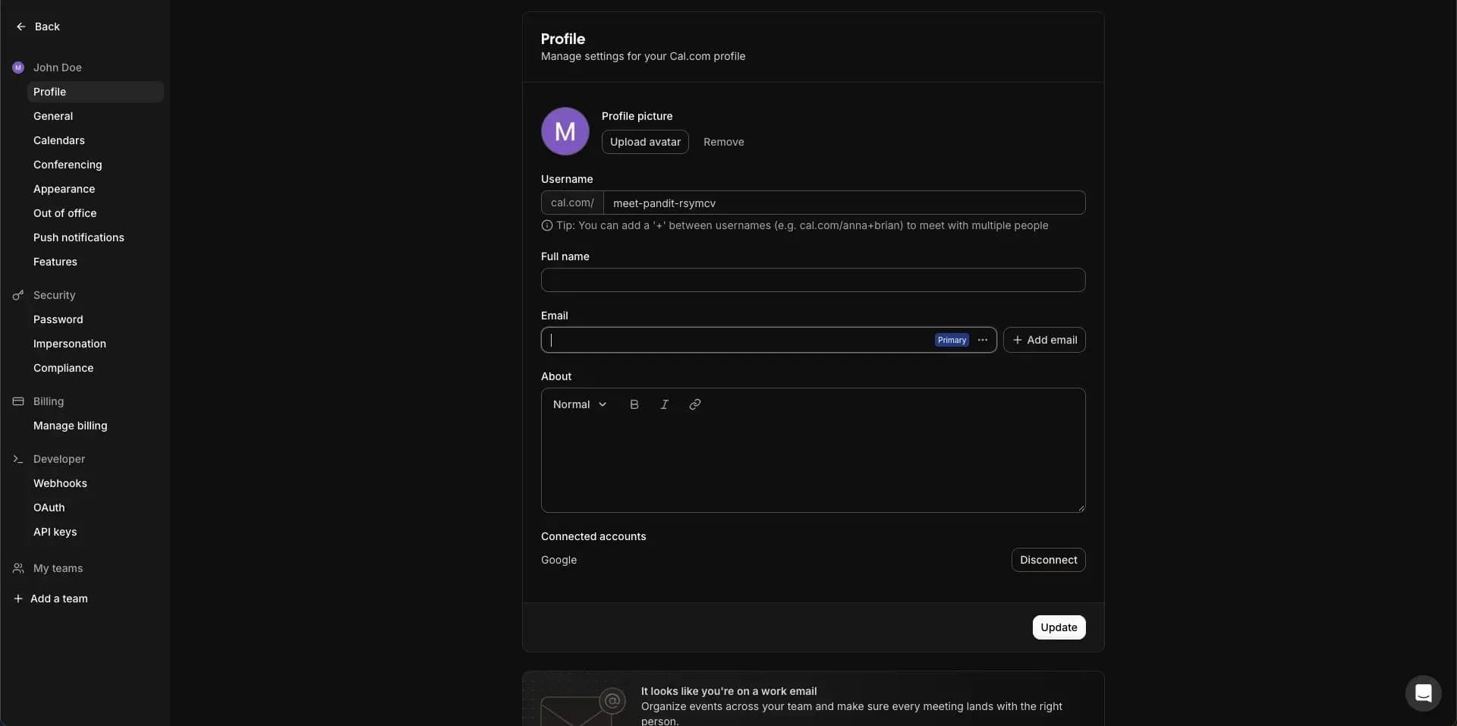Click the Bold formatting icon

[x=634, y=404]
